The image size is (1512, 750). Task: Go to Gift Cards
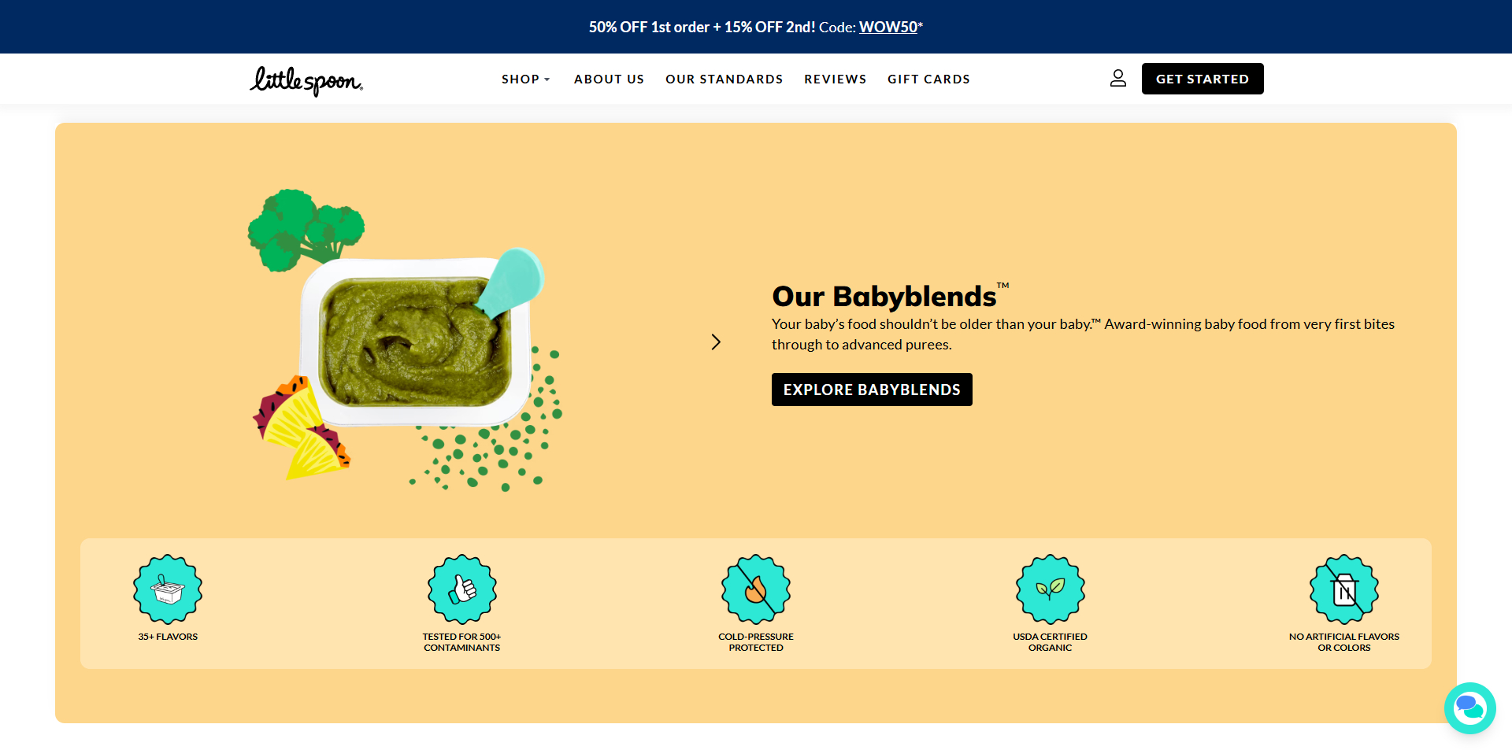tap(928, 79)
